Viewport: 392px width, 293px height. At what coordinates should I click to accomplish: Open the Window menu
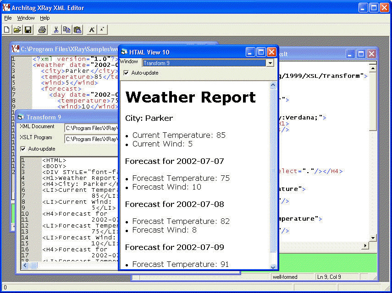click(26, 18)
